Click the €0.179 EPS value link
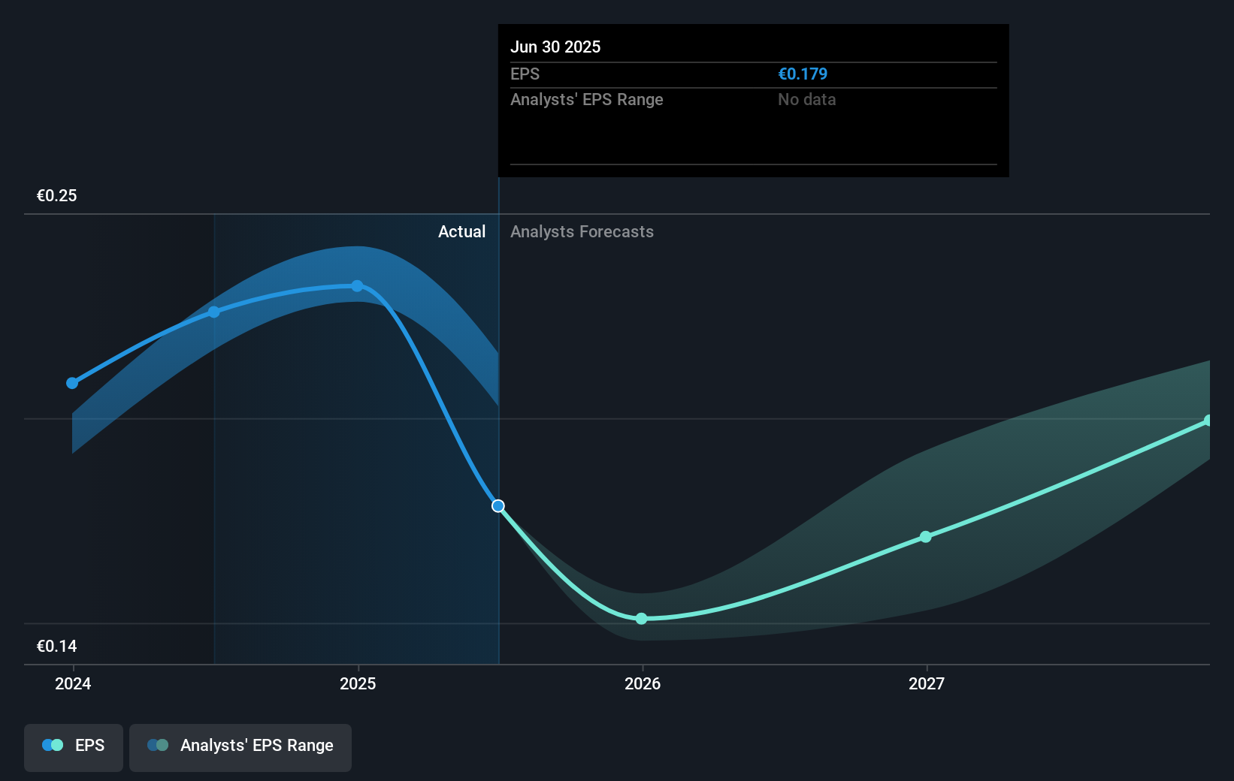The width and height of the screenshot is (1234, 781). [x=802, y=74]
